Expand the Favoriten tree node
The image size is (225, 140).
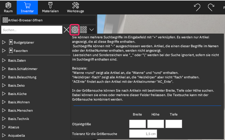point(4,51)
